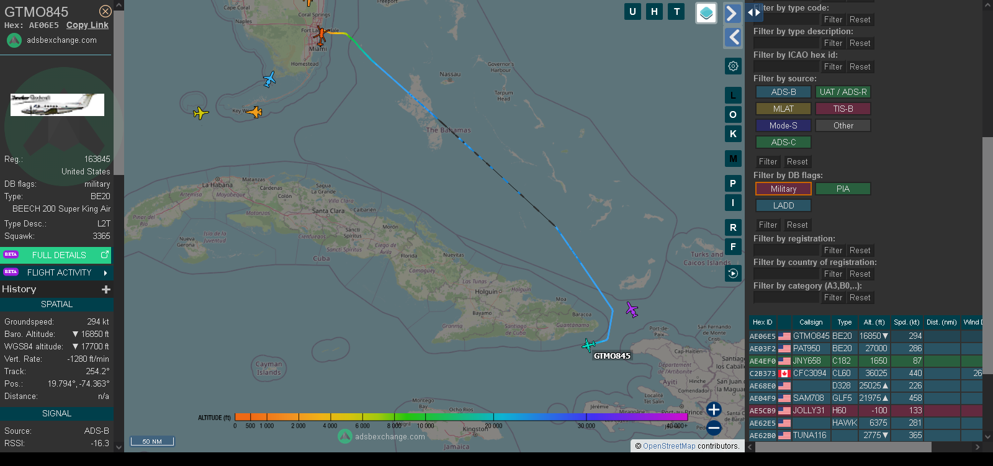Toggle the UAT / ADS-R source filter

point(843,92)
